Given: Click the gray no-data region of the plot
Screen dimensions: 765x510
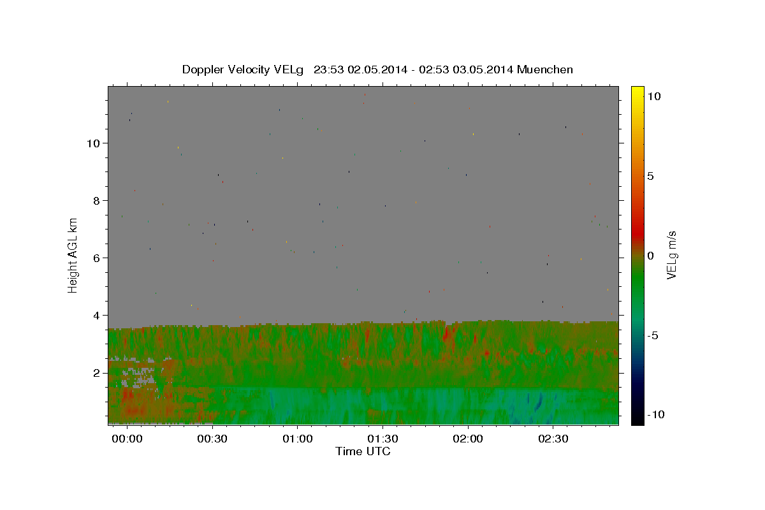Looking at the screenshot, I should click(363, 204).
